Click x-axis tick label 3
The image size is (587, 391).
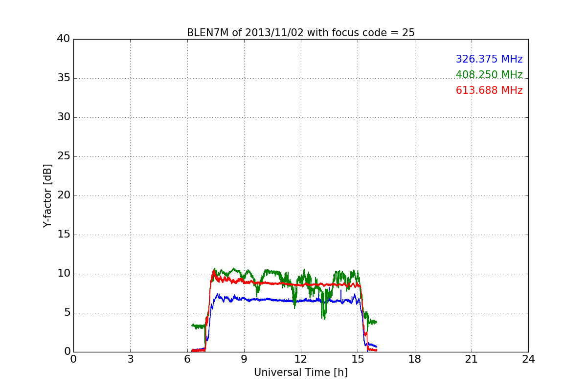(x=130, y=359)
